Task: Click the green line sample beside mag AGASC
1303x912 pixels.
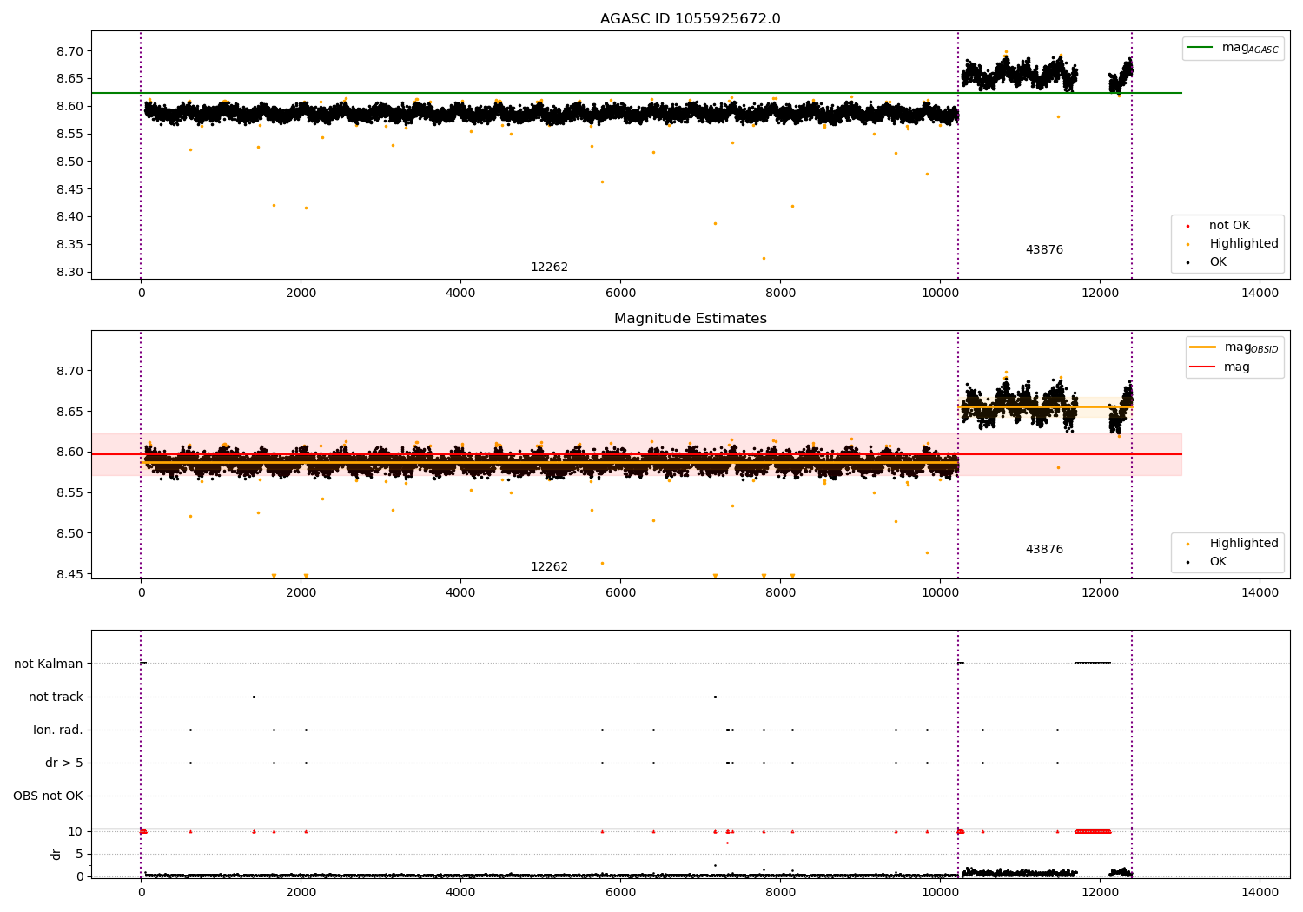Action: (1200, 48)
